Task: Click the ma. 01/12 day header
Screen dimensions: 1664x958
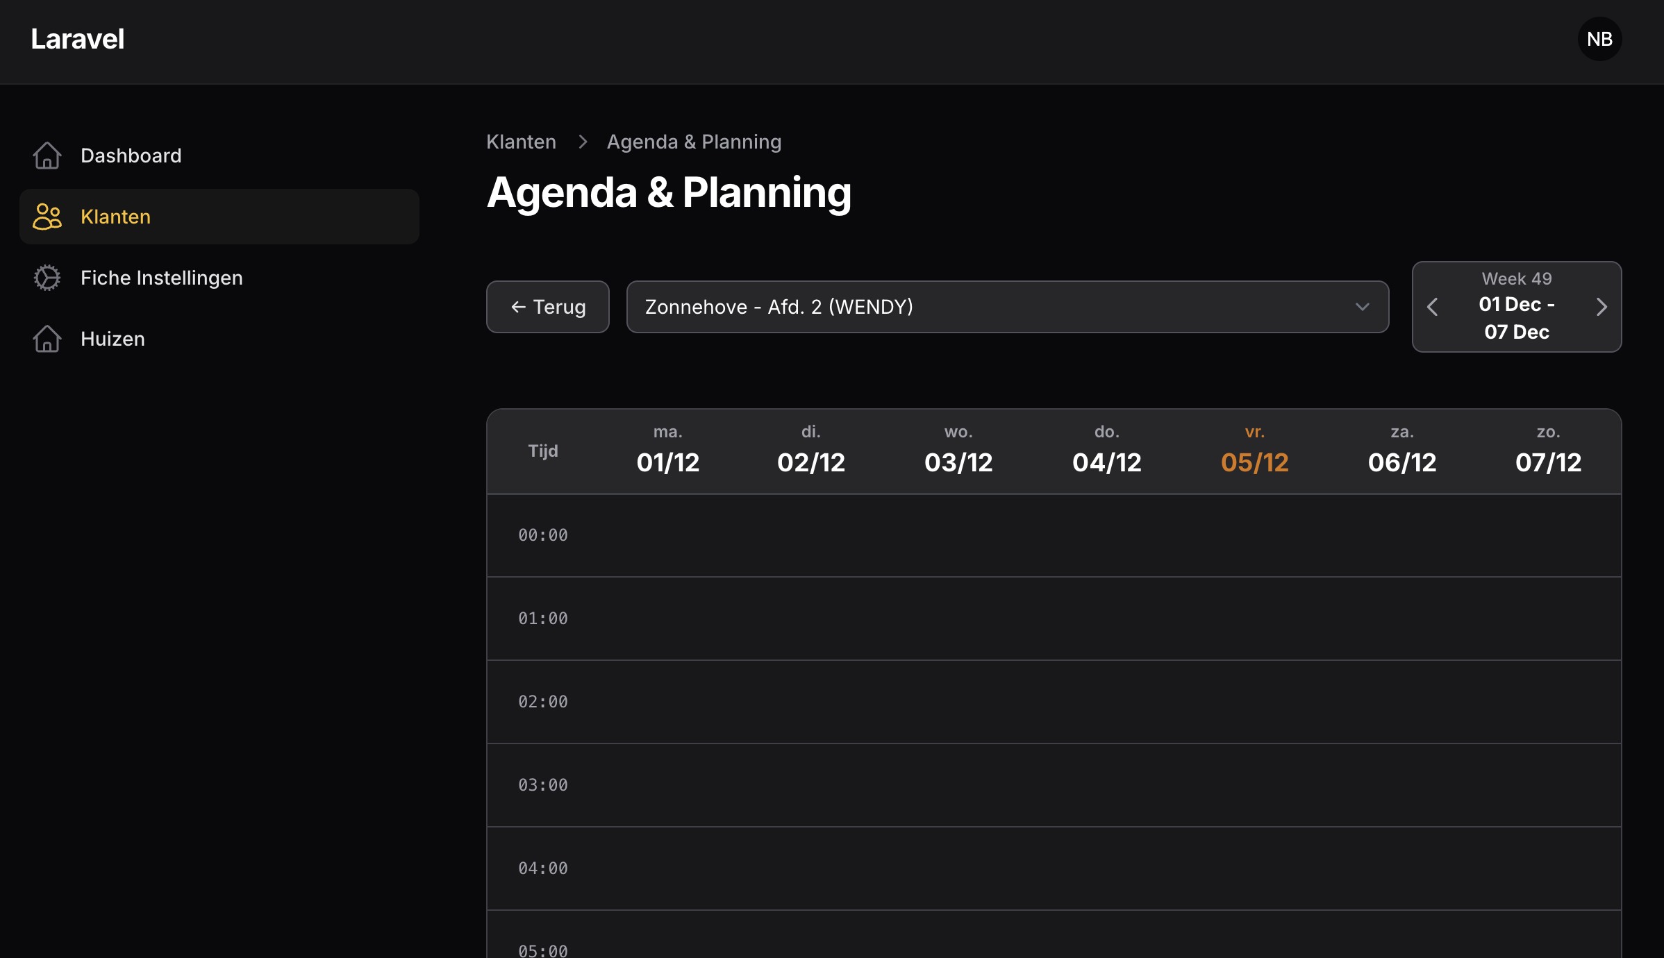Action: tap(667, 451)
